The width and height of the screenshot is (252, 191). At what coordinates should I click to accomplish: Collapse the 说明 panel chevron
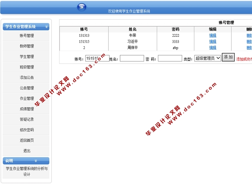pyautogui.click(x=36, y=161)
